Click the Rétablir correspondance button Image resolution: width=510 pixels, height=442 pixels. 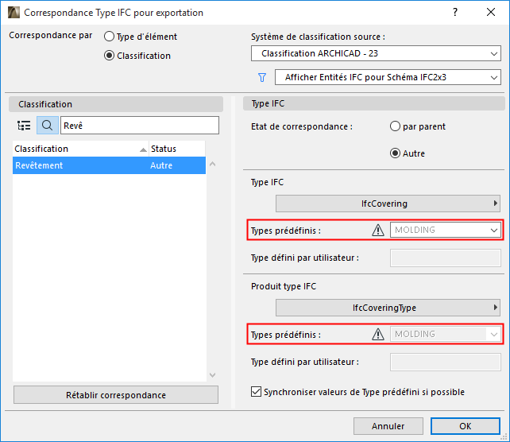pos(116,395)
